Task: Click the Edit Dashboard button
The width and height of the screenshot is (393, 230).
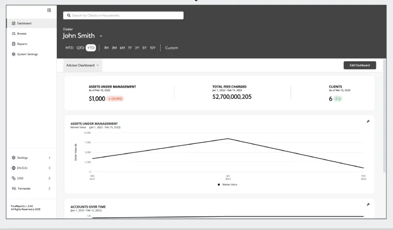Action: (360, 65)
